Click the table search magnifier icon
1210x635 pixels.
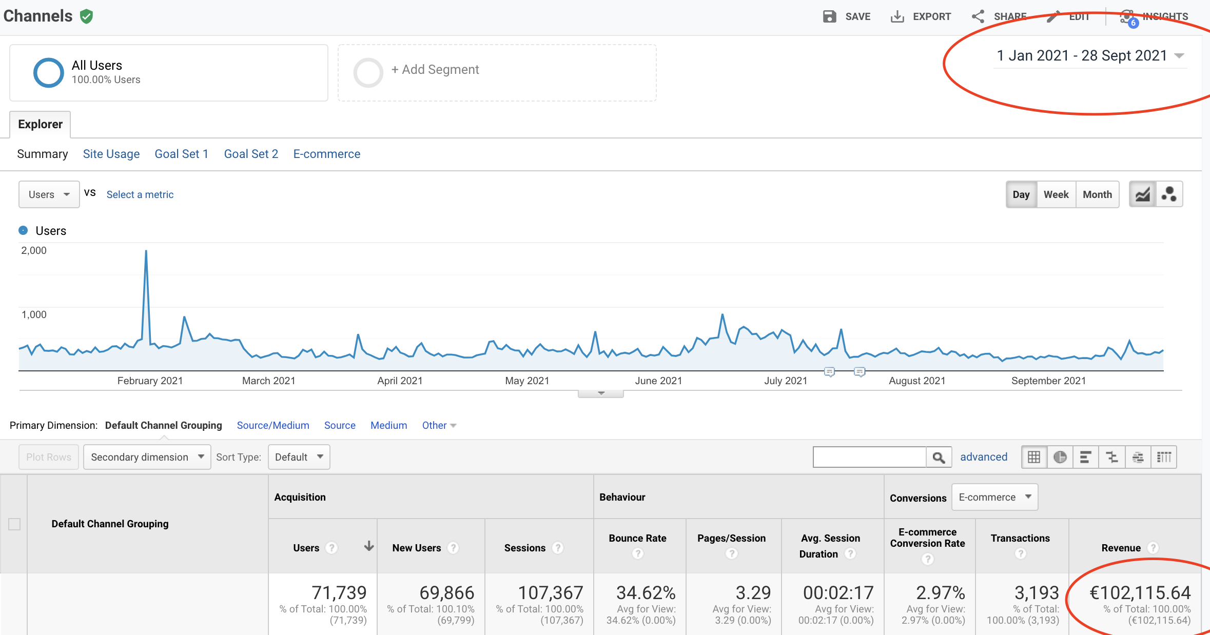[x=939, y=457]
